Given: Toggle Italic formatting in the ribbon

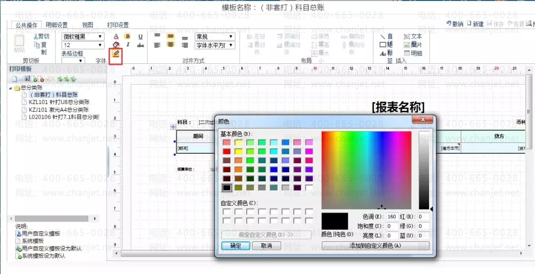Looking at the screenshot, I should 128,45.
